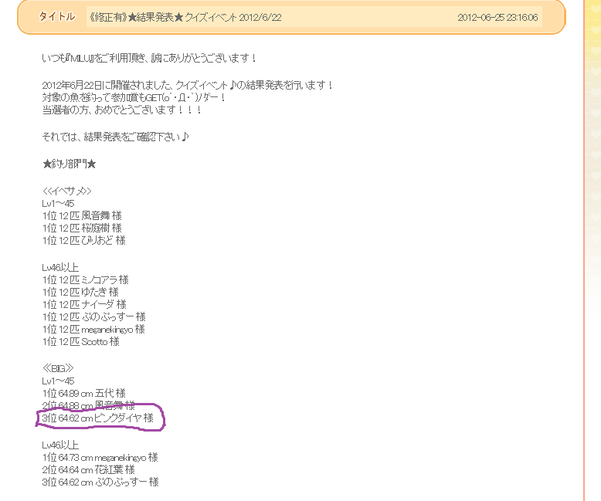Click the greeting line mentioning MILU
601x501 pixels.
coord(149,59)
